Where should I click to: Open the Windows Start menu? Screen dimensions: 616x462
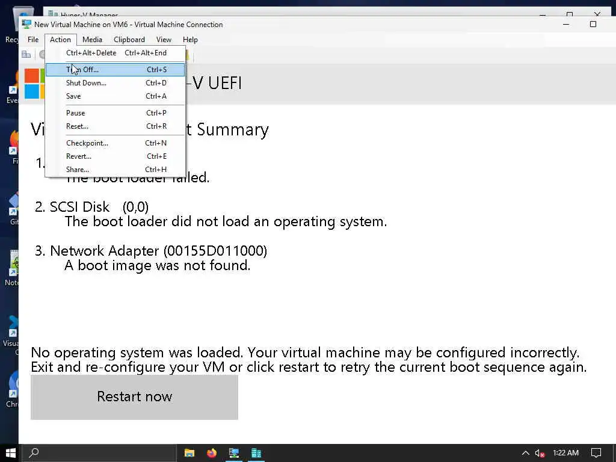11,453
